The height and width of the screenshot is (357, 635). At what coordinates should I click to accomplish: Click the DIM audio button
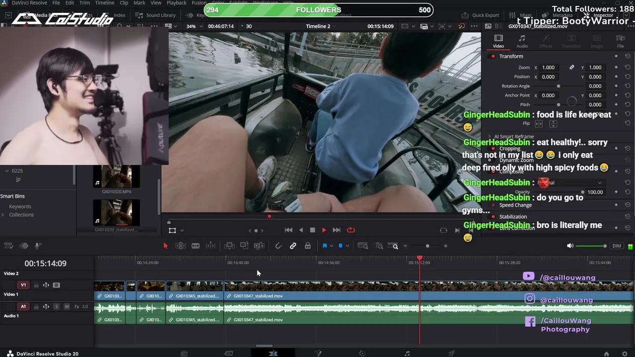pos(617,246)
